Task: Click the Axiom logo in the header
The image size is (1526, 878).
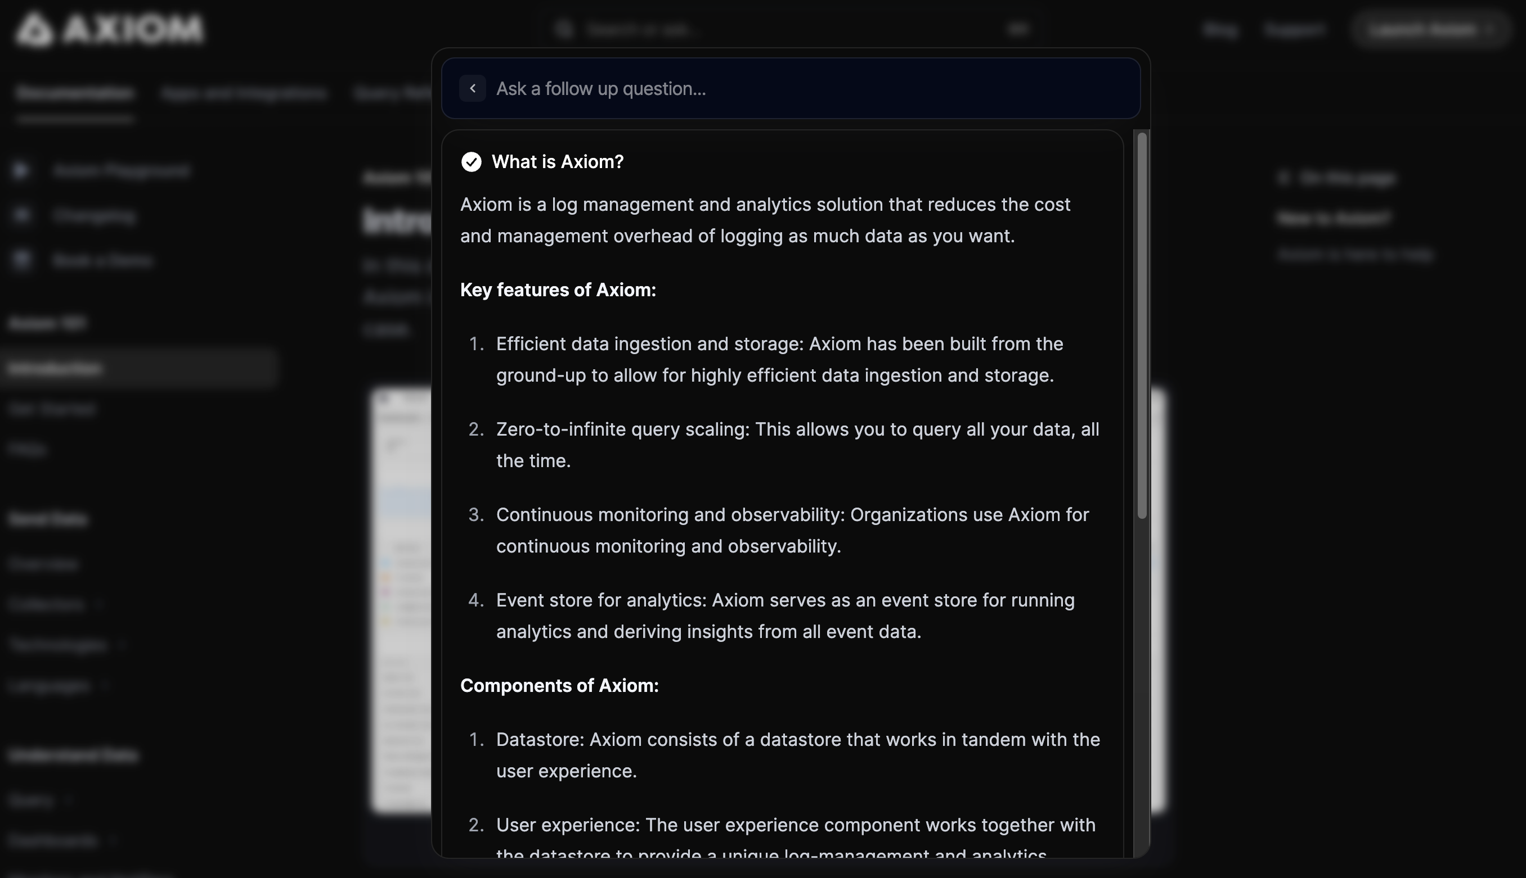Action: click(x=109, y=29)
